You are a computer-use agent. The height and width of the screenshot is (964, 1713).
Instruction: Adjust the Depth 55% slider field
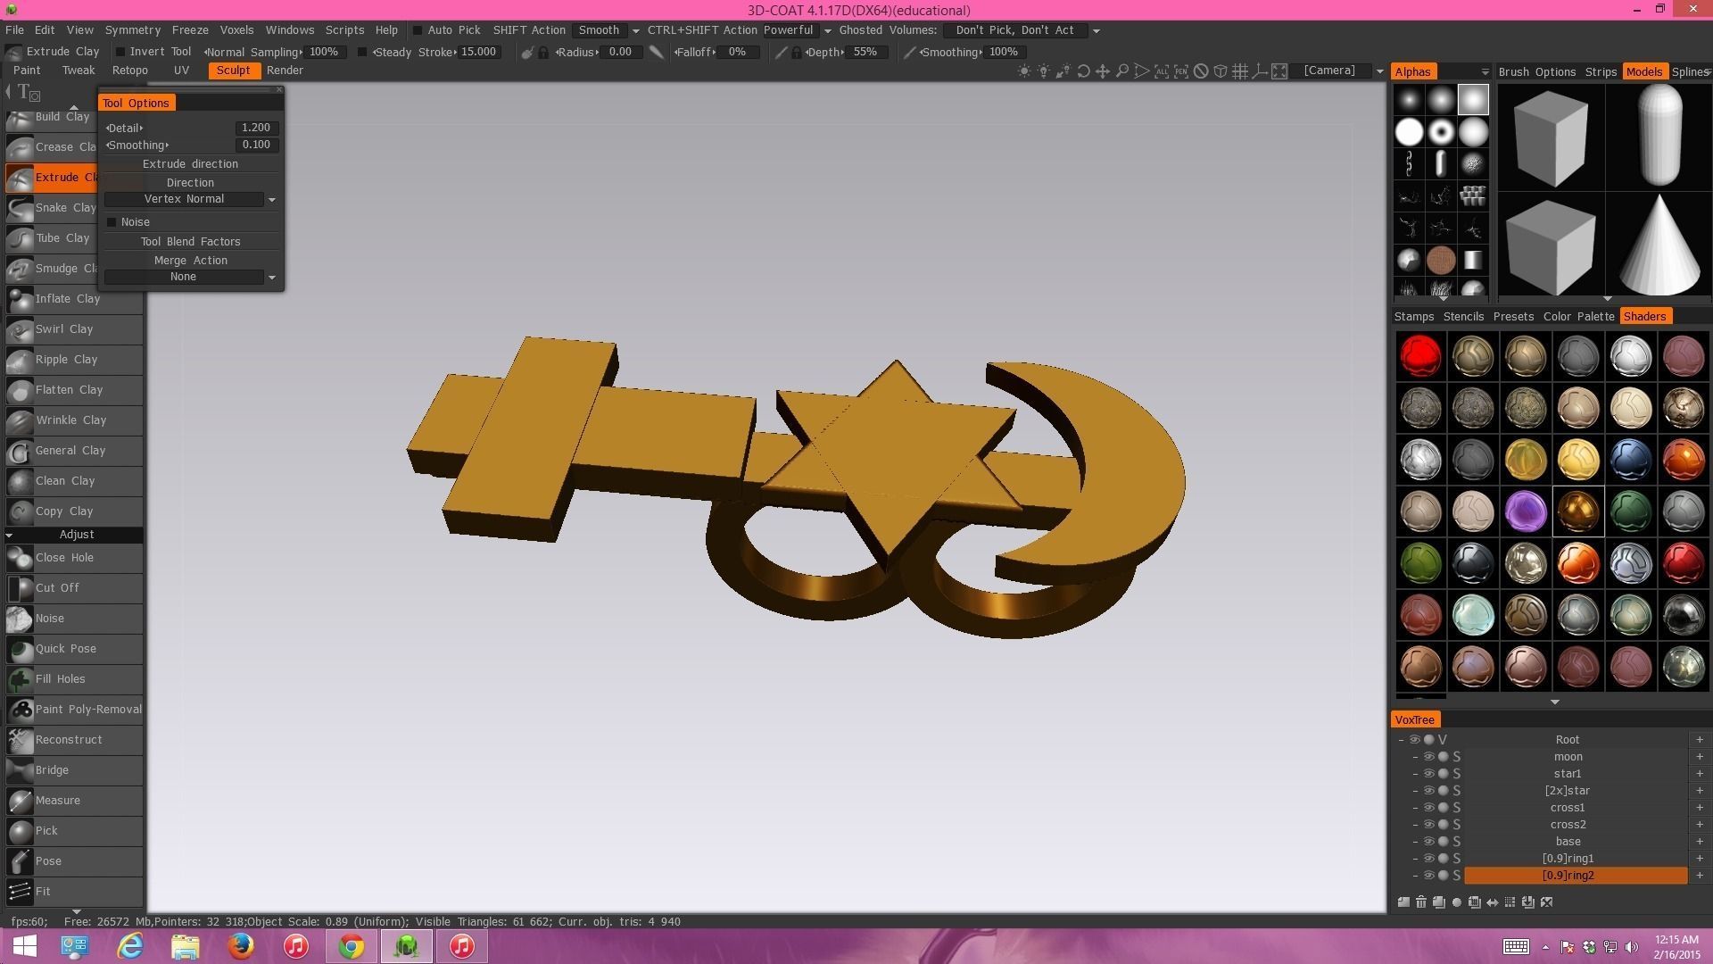[865, 52]
